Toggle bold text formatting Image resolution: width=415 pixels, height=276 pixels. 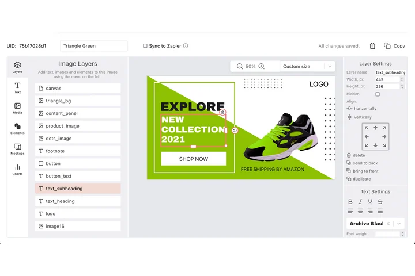click(350, 202)
